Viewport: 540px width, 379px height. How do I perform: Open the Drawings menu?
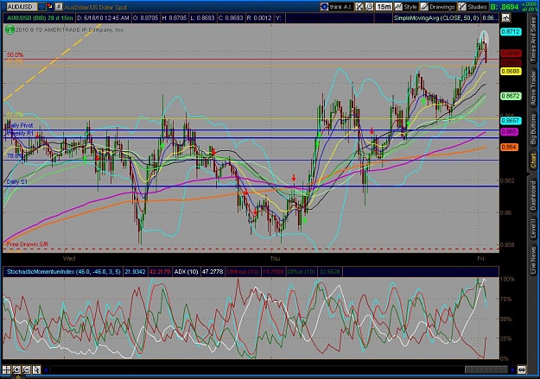[438, 7]
